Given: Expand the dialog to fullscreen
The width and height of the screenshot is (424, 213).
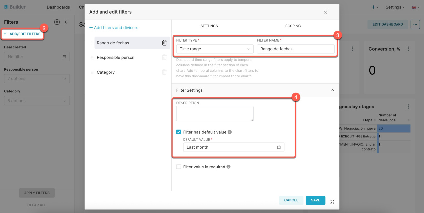Looking at the screenshot, I should [332, 202].
